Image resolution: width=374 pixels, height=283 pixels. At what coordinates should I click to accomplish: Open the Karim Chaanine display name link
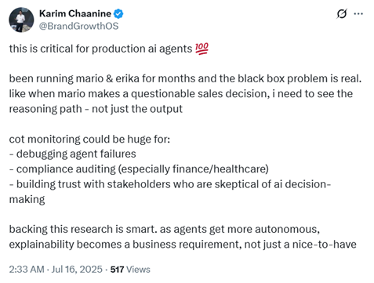coord(75,13)
